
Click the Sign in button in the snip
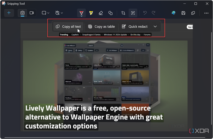pos(190,27)
